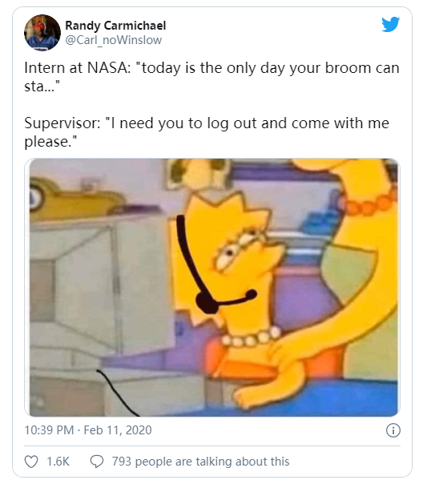Open the Simpsons meme image
This screenshot has height=484, width=423.
pyautogui.click(x=212, y=288)
